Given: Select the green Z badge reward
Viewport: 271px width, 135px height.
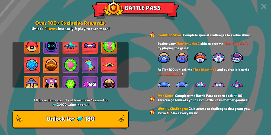Looking at the screenshot, I should (x=109, y=48).
